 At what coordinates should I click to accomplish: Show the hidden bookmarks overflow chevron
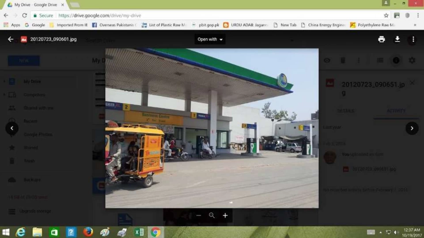pyautogui.click(x=415, y=25)
